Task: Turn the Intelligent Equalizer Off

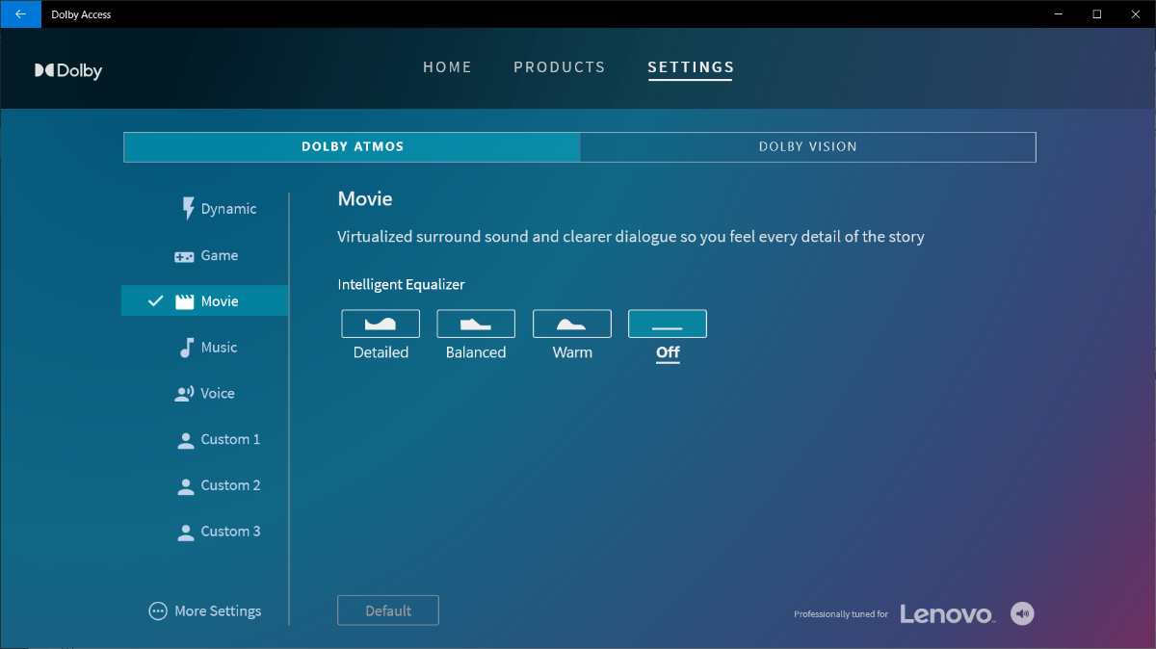Action: point(667,324)
